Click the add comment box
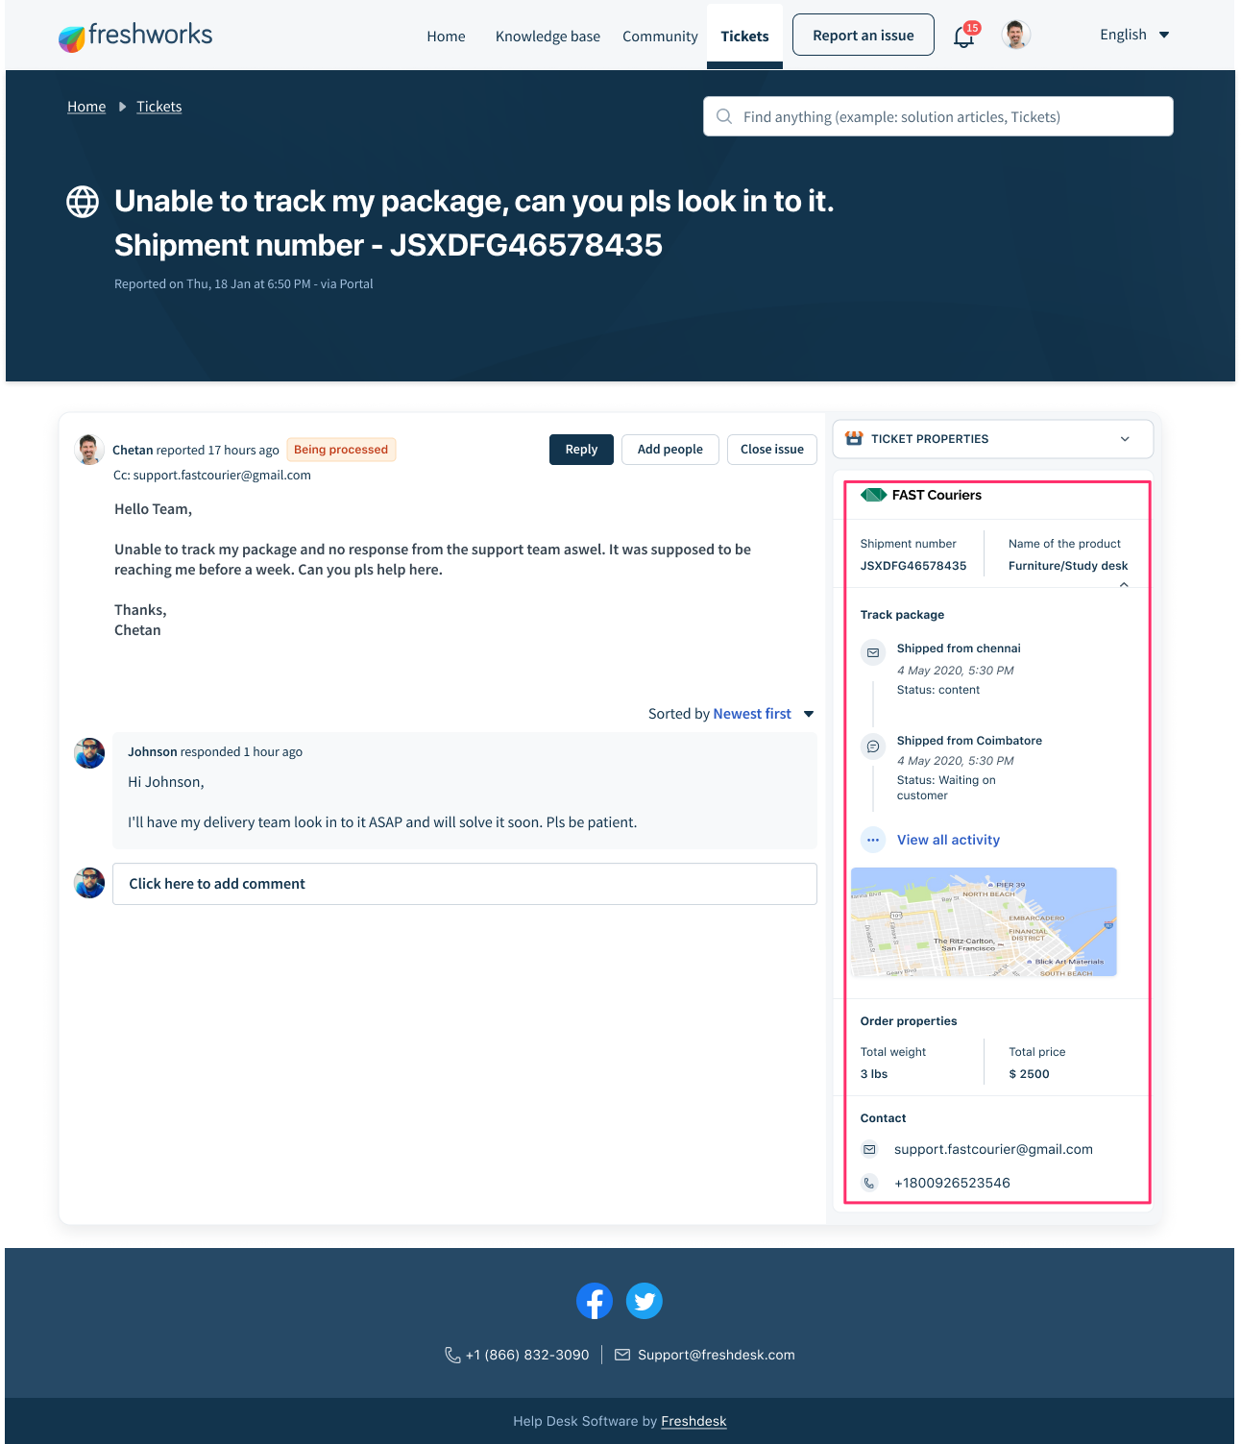 point(465,884)
